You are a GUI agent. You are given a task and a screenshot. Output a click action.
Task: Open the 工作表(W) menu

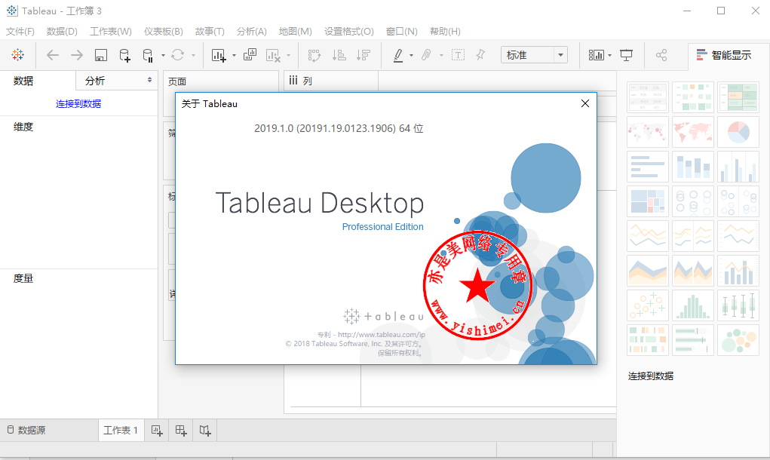(111, 32)
